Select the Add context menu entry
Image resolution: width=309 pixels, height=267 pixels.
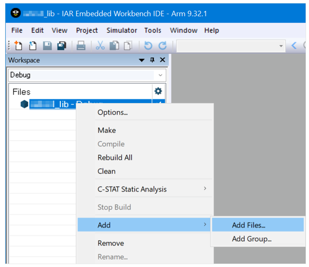tap(144, 225)
